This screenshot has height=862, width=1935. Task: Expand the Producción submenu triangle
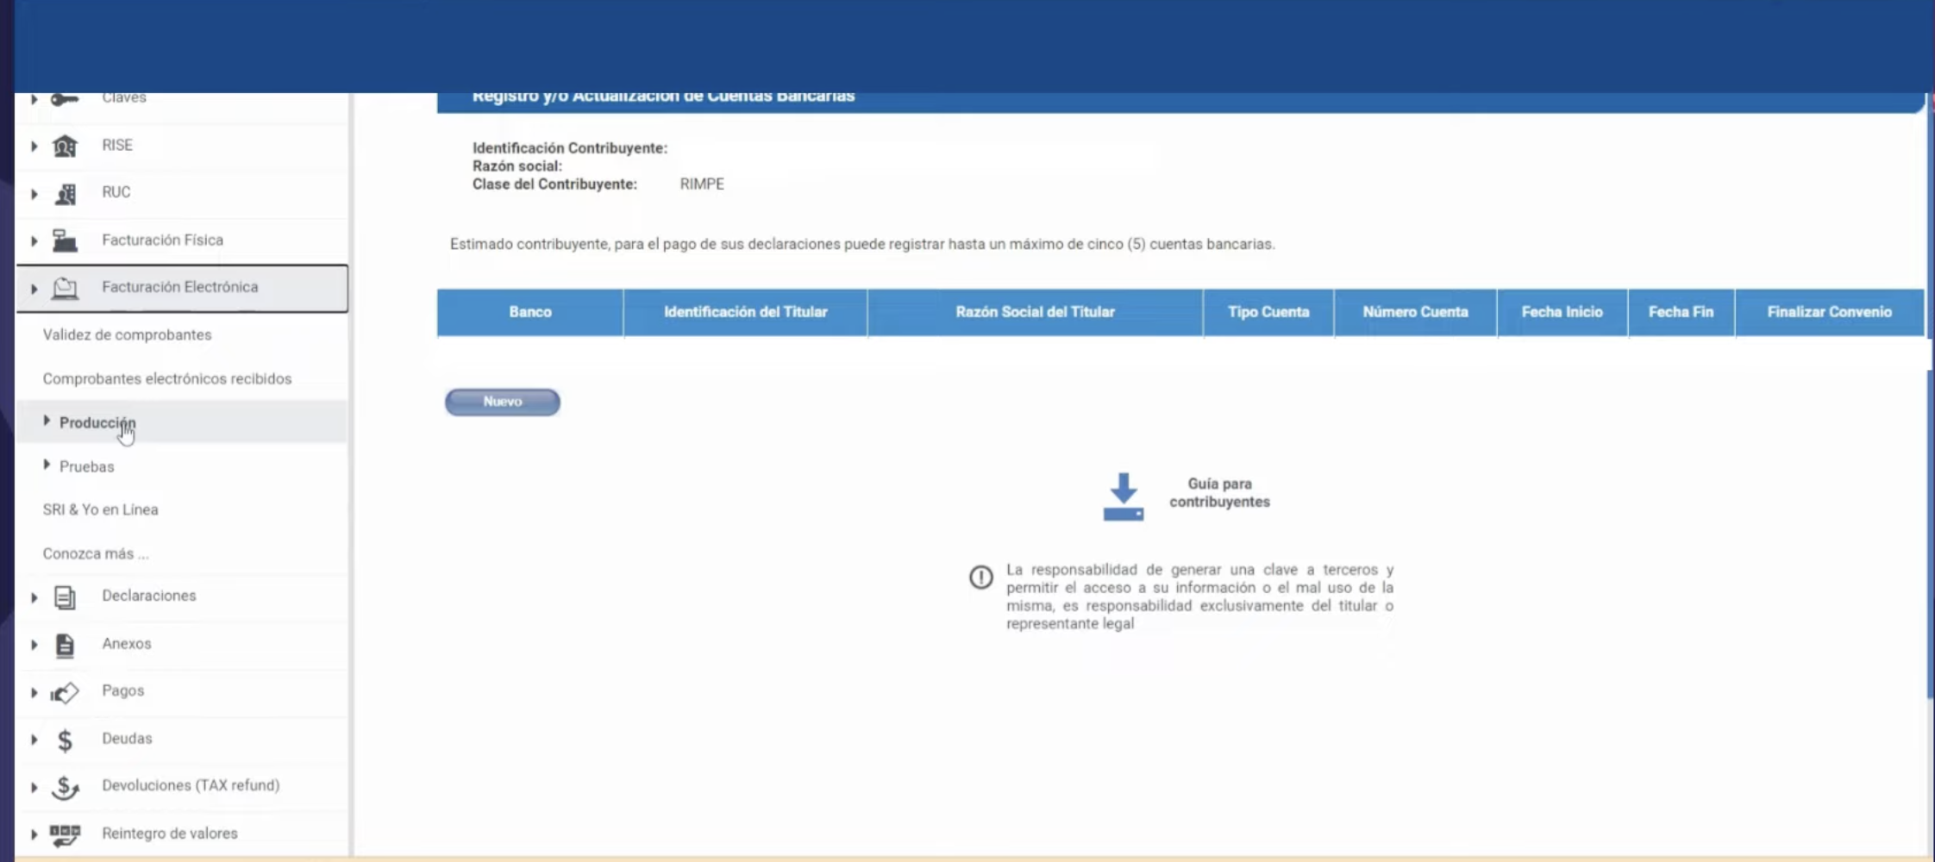[x=47, y=421]
